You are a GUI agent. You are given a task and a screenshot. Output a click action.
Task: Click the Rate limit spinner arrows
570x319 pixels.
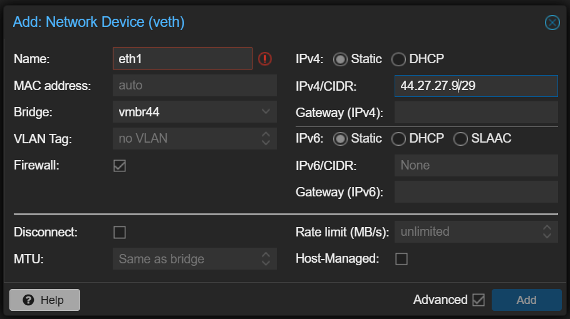point(547,232)
